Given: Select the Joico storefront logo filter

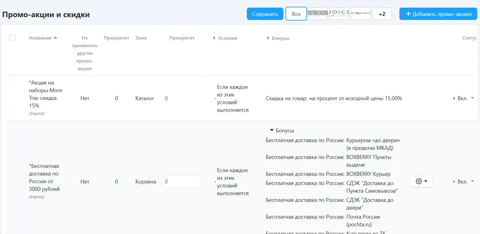Looking at the screenshot, I should pos(339,14).
